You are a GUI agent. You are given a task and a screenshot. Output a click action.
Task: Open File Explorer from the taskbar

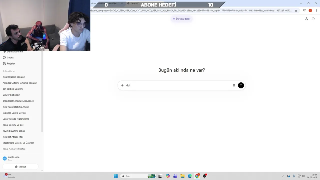[182, 176]
